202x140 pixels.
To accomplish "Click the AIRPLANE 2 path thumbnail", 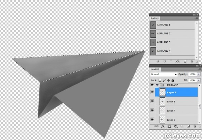I will pos(153,34).
